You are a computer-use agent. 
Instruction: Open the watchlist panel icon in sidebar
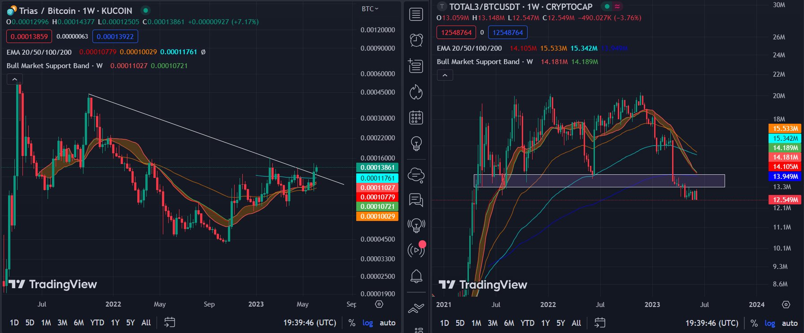416,14
